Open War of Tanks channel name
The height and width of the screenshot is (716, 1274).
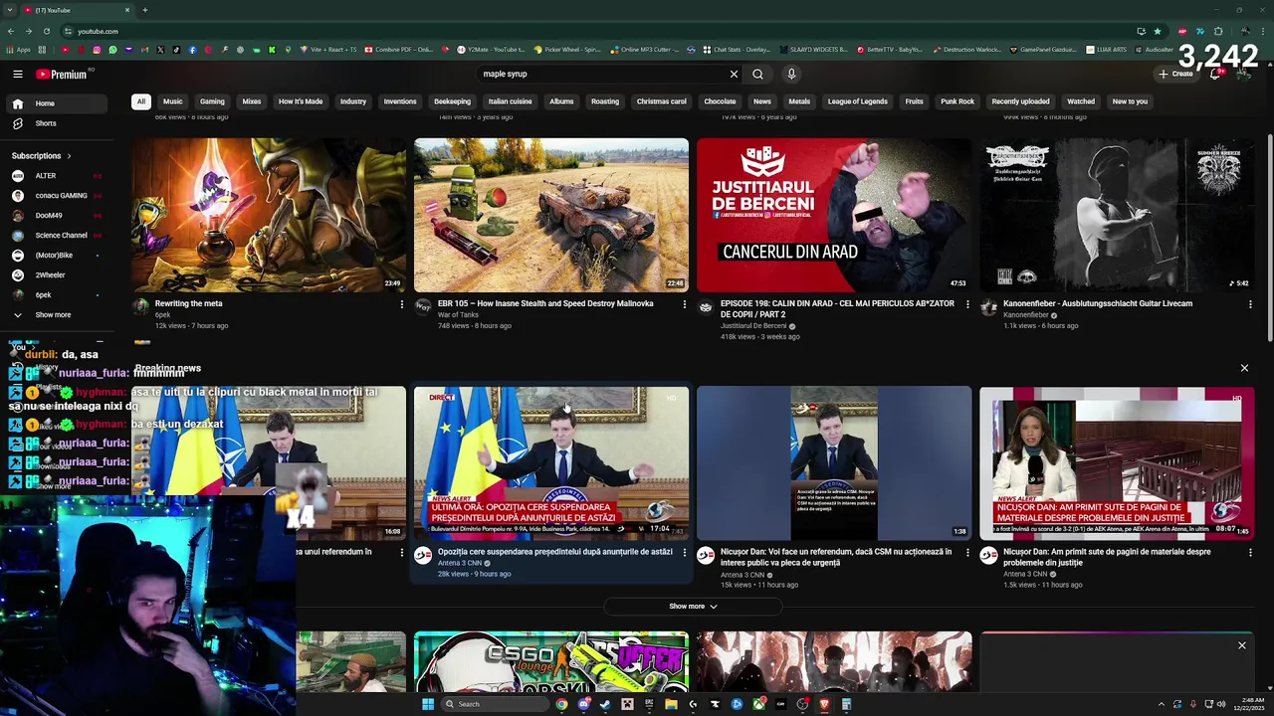click(459, 315)
